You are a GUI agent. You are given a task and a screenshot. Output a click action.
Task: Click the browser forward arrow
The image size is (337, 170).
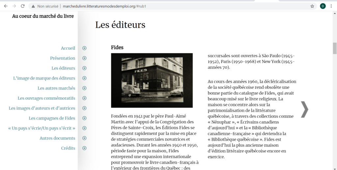coord(14,6)
